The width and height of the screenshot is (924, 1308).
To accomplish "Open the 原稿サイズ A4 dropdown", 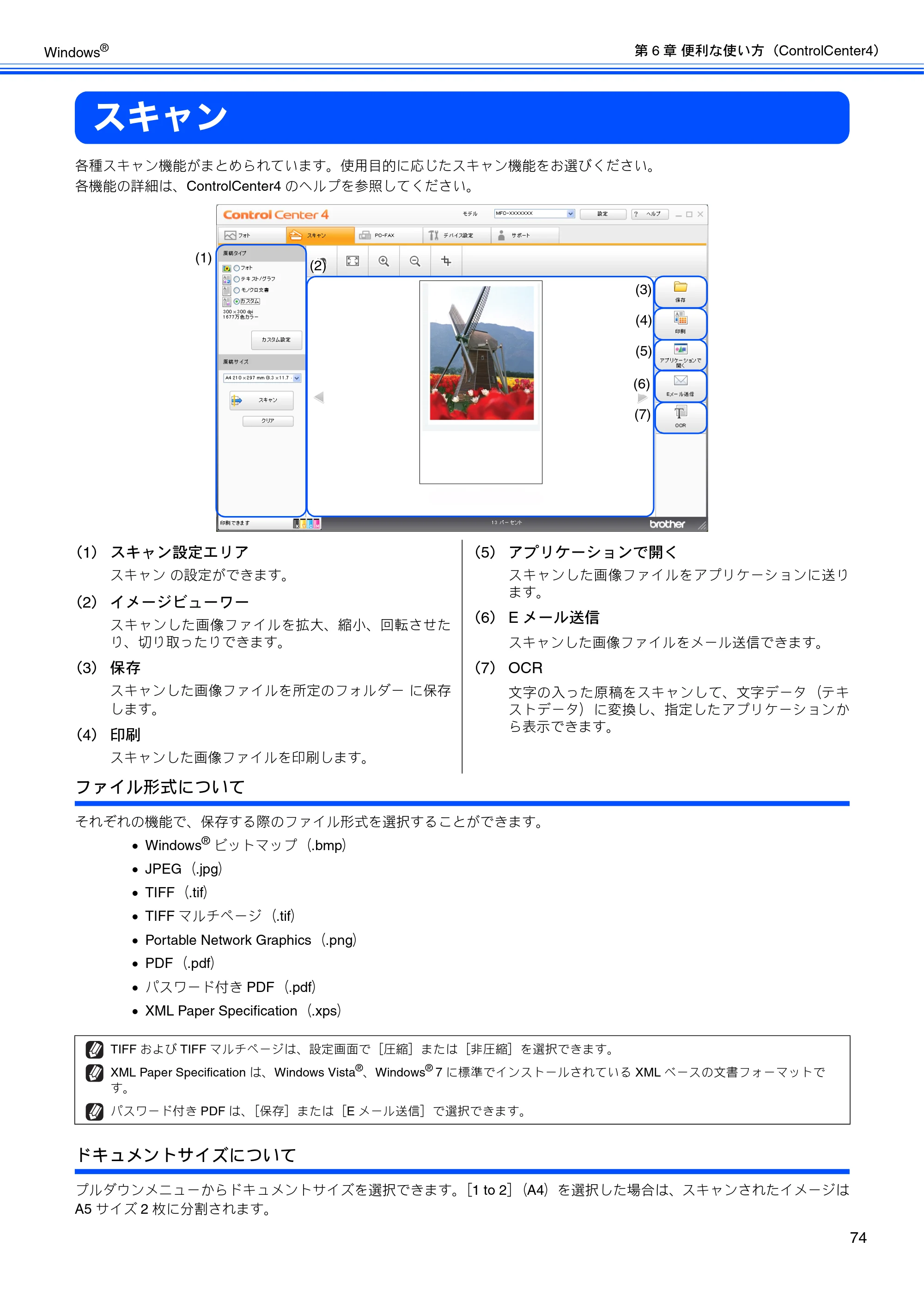I will 261,377.
